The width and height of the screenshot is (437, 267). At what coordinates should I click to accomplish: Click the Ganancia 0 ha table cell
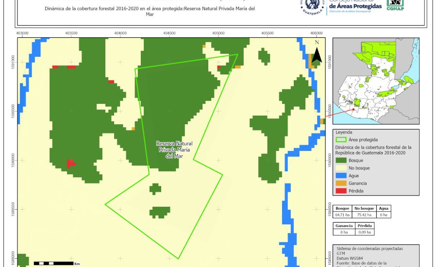(x=344, y=232)
